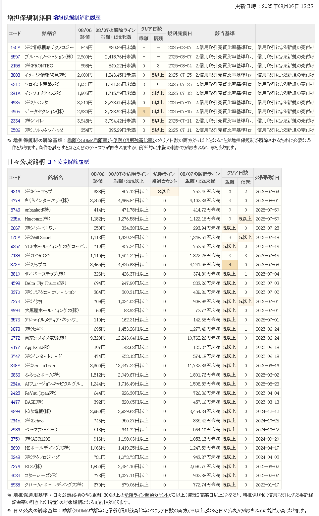Select the 9,320円 closing price cell
The image size is (319, 516).
98,338
